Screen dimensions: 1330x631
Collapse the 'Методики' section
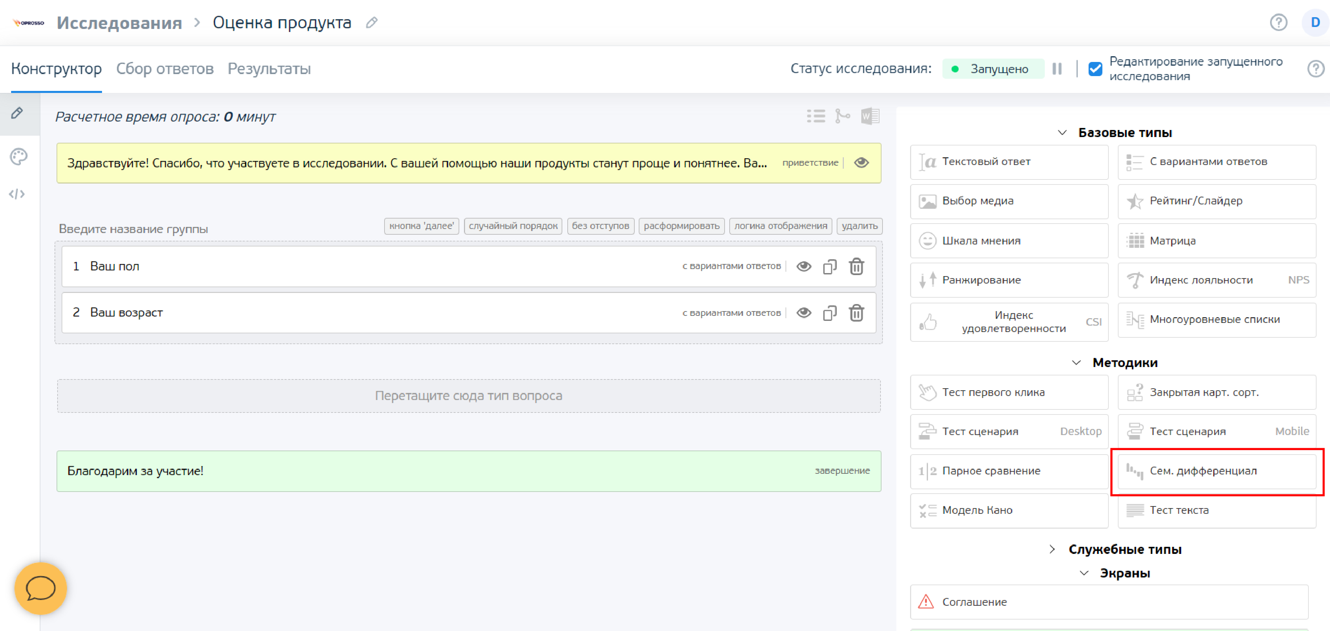tap(1076, 363)
